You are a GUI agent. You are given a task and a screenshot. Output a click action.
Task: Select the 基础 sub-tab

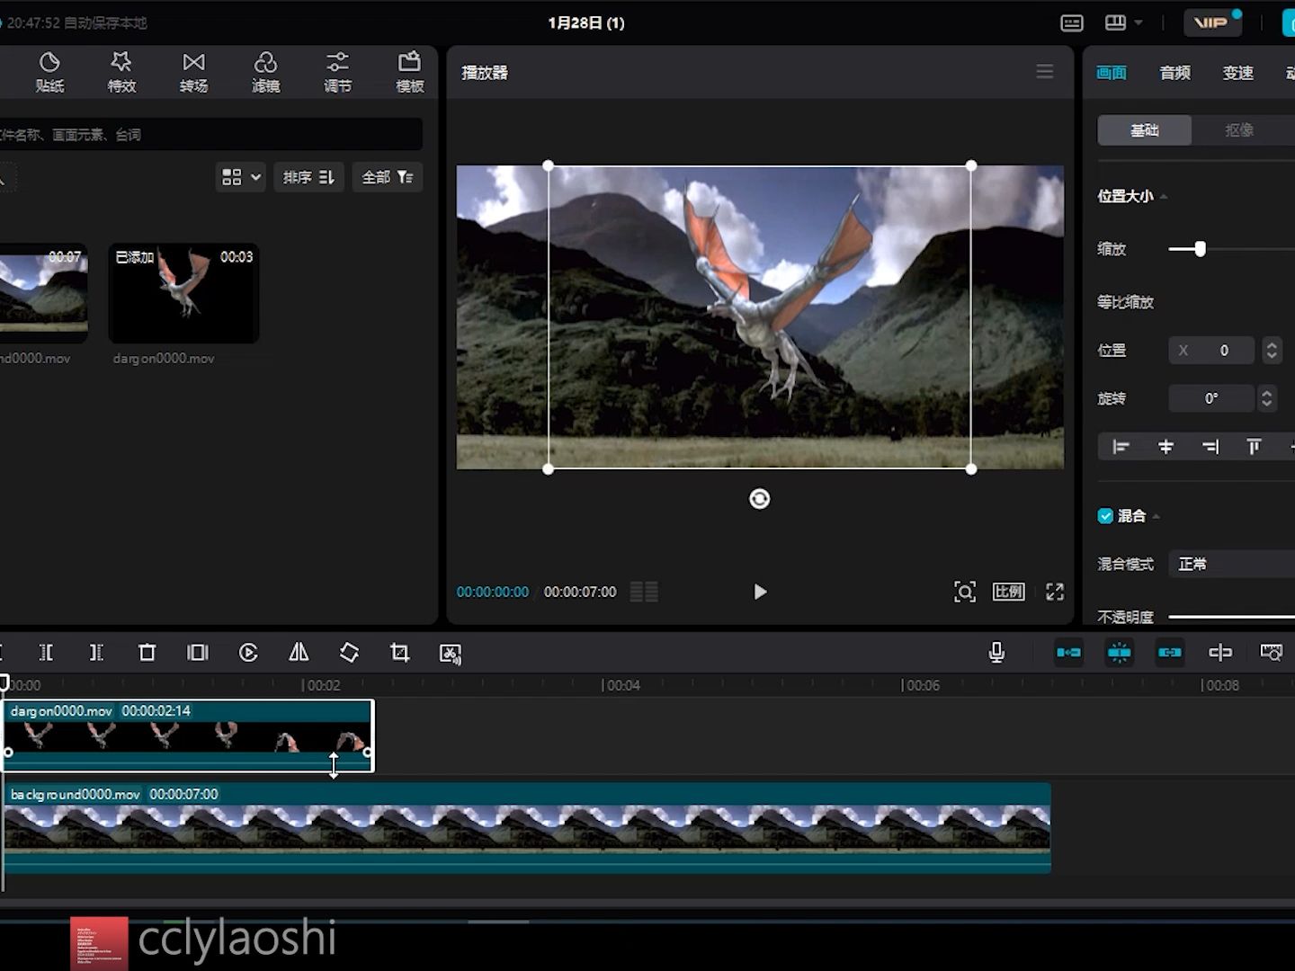(x=1144, y=130)
